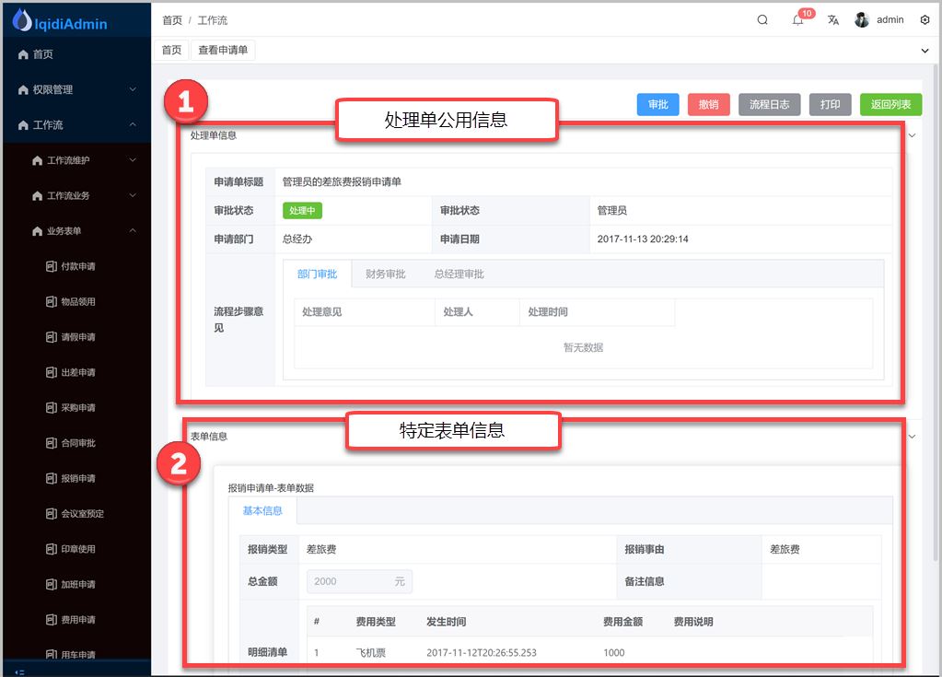Expand the 工作流维护 submenu chevron
The width and height of the screenshot is (942, 677).
point(133,159)
